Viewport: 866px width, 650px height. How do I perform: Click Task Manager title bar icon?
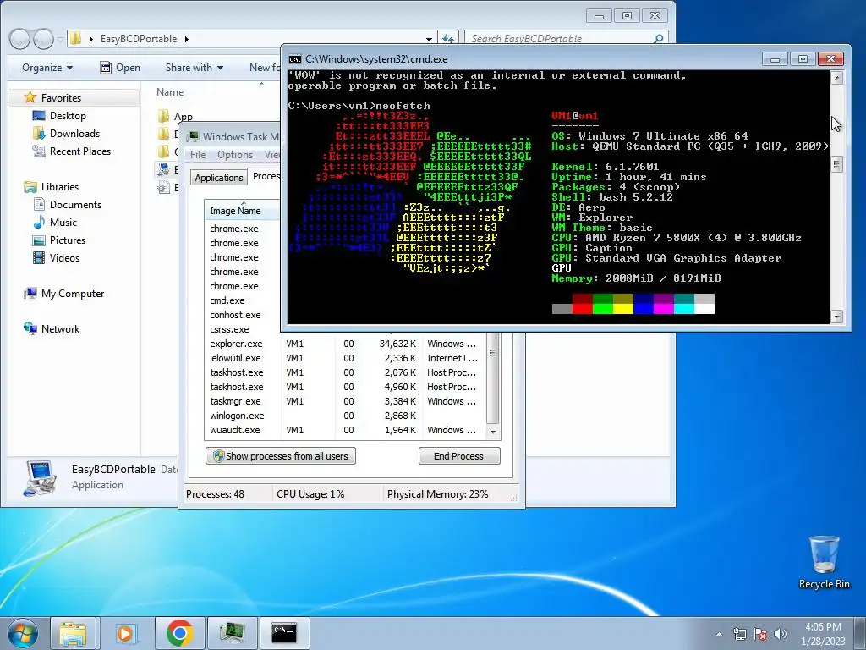[x=192, y=136]
